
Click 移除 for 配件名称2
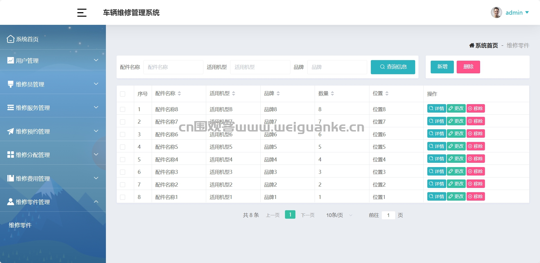pyautogui.click(x=476, y=184)
